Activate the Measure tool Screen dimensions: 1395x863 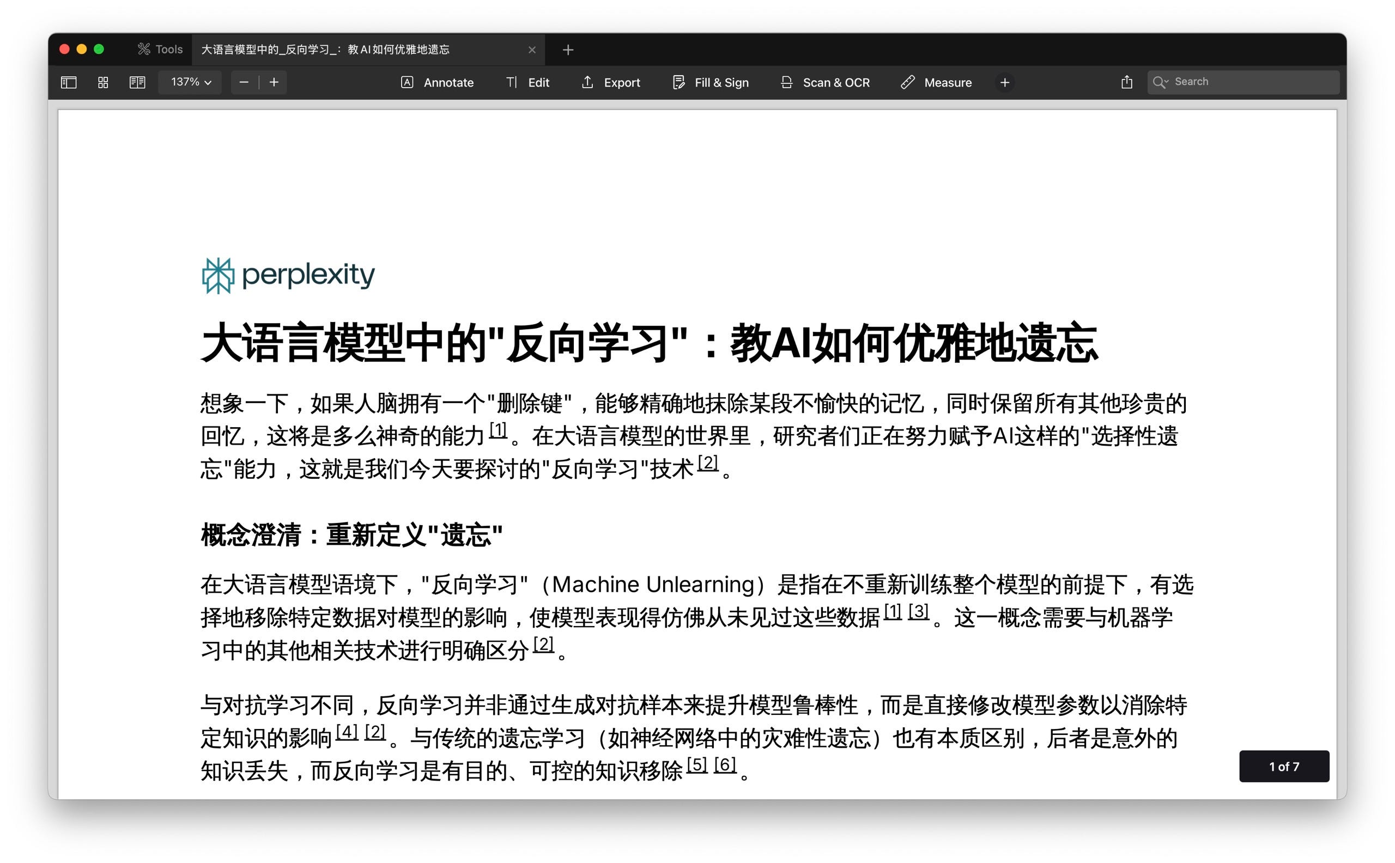936,82
